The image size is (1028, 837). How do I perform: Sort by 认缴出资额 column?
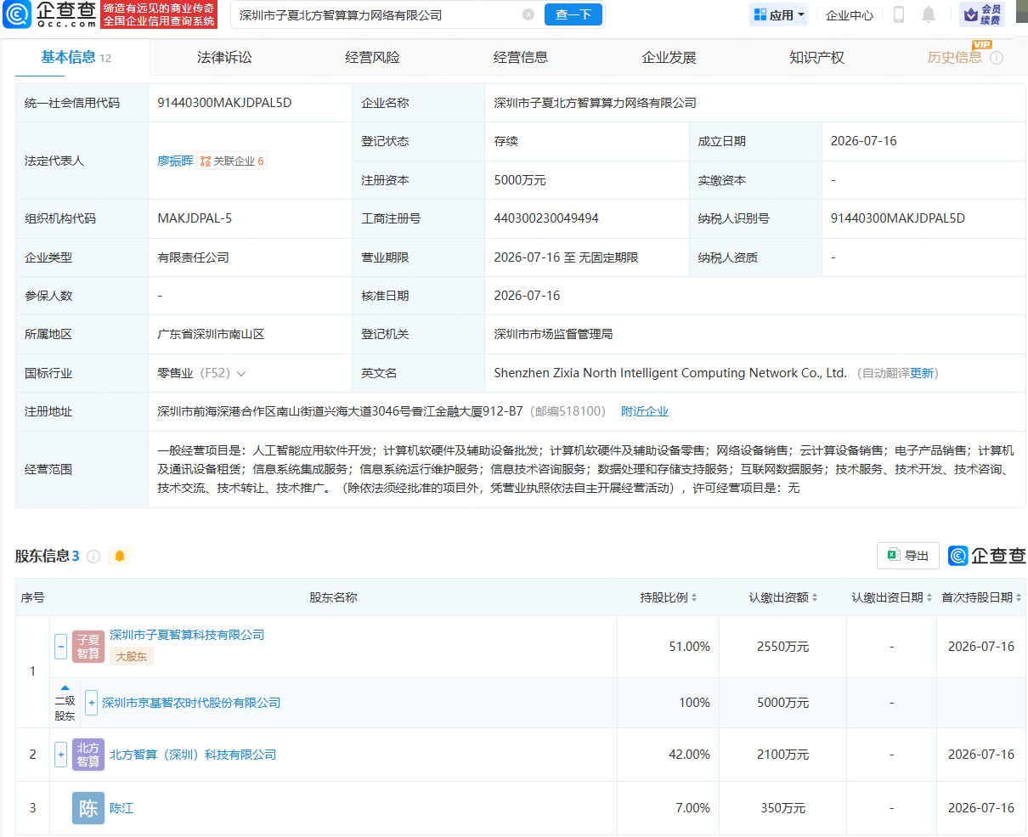click(x=782, y=597)
